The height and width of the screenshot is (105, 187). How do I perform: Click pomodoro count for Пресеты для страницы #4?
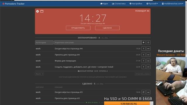[143, 55]
